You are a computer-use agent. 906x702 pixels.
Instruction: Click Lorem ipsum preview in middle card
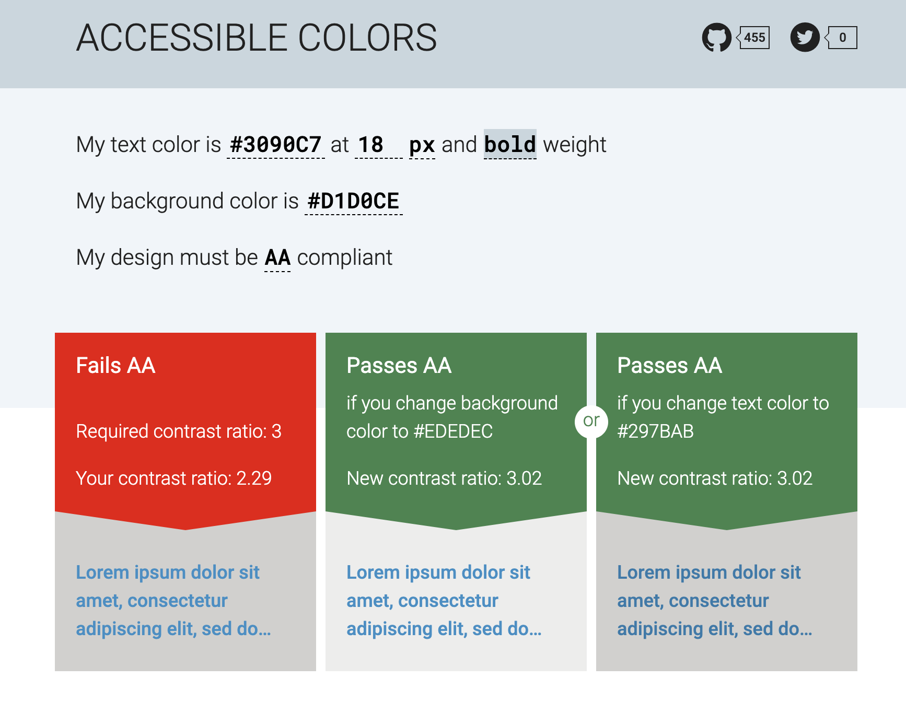(x=444, y=600)
